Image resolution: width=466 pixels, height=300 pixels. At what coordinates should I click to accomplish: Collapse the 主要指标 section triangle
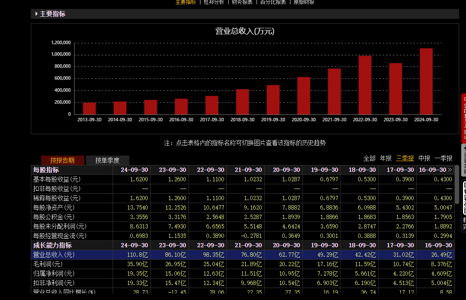click(x=36, y=14)
